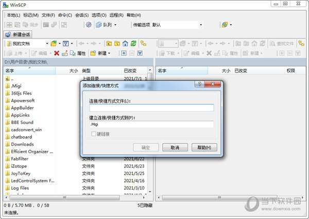Click the local open folder icon

coord(54,44)
